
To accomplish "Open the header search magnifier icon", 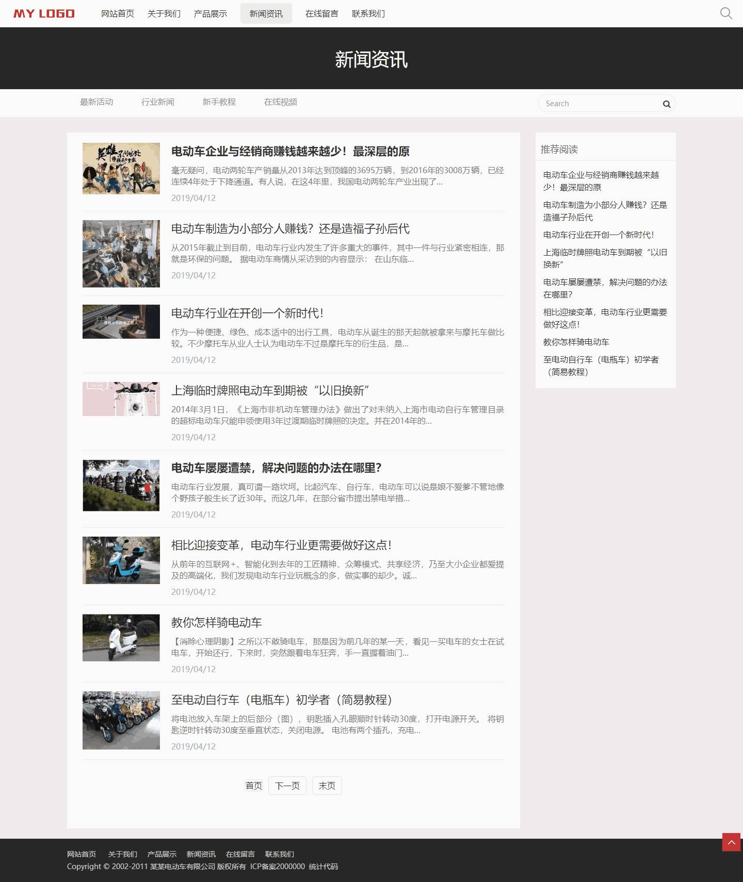I will pyautogui.click(x=726, y=13).
